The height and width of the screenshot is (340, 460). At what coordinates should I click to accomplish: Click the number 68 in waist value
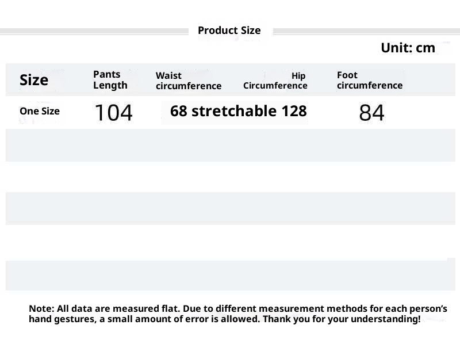[179, 111]
